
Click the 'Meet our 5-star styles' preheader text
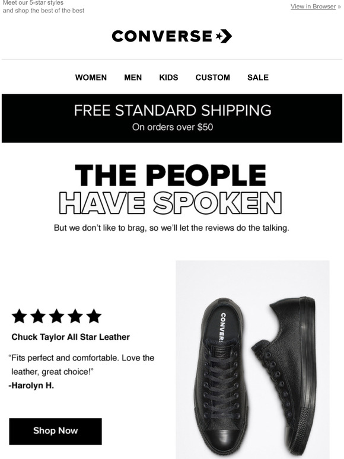click(x=33, y=3)
